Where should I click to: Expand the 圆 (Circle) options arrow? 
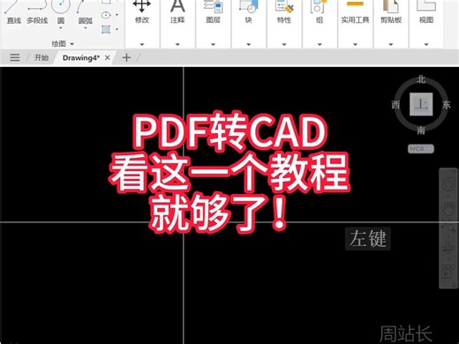pyautogui.click(x=61, y=28)
